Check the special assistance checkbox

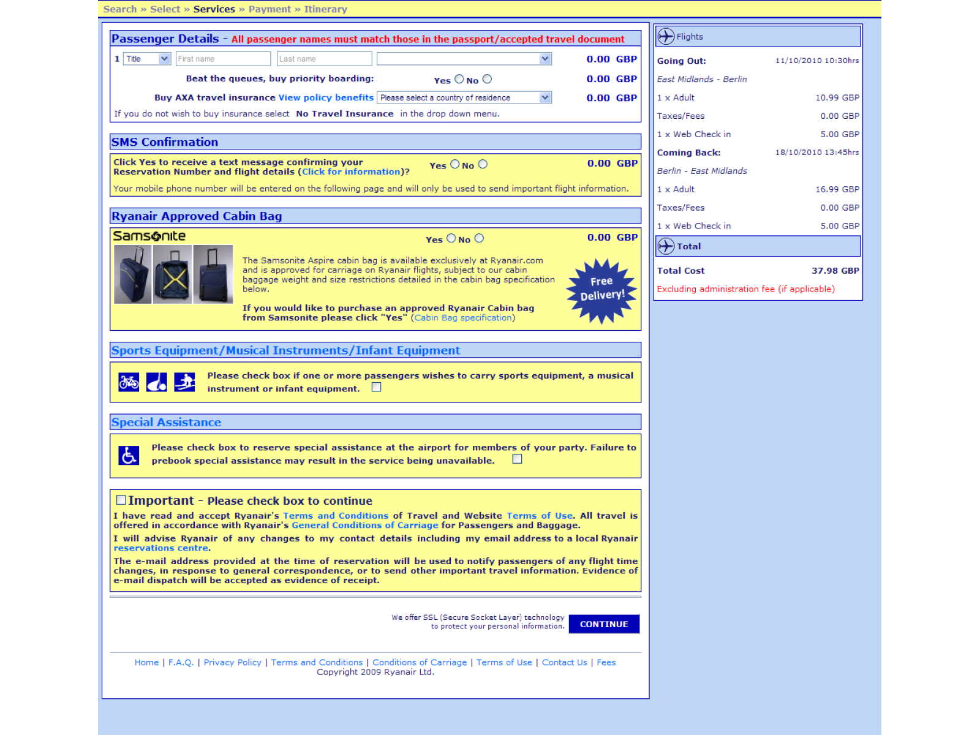click(518, 459)
